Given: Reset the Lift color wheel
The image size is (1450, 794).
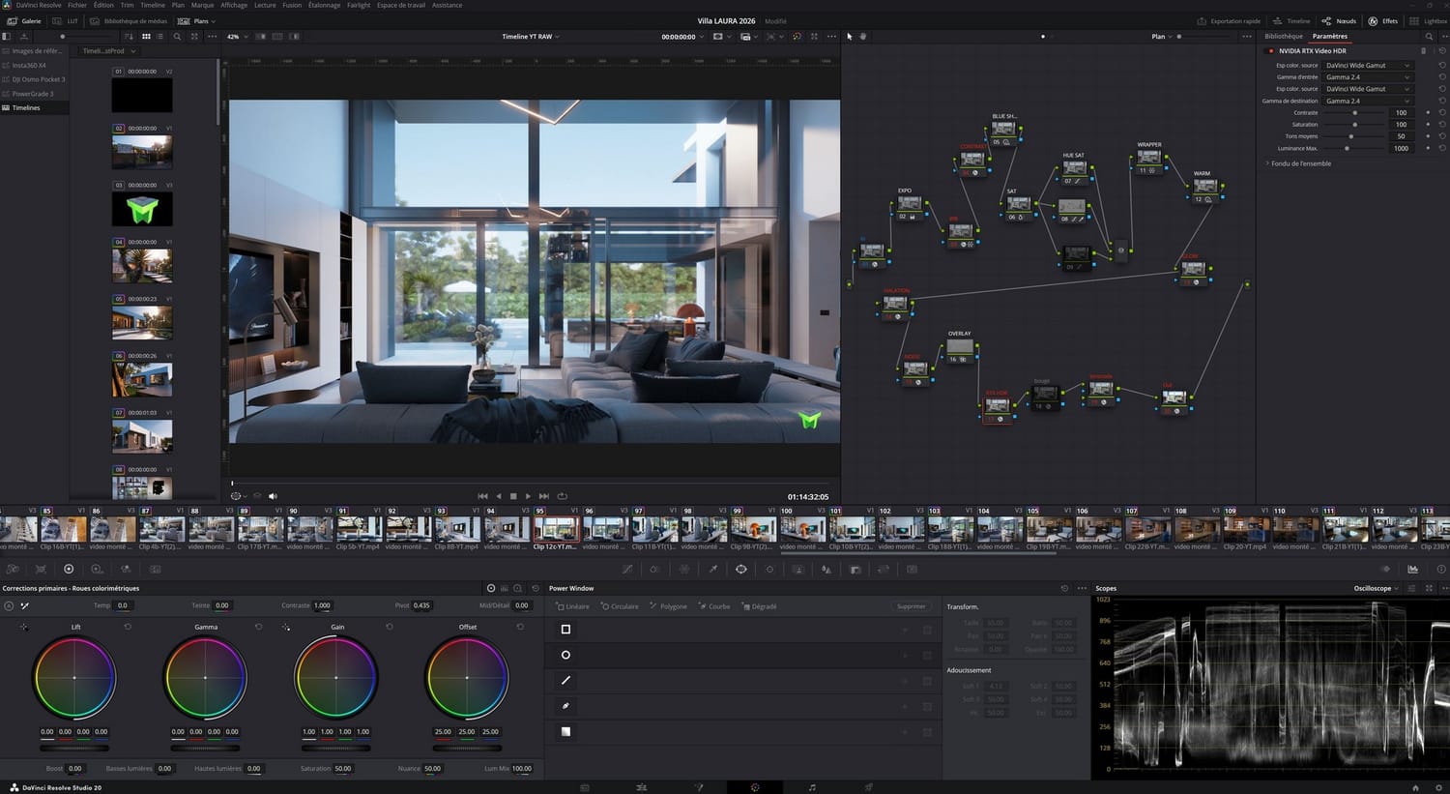Looking at the screenshot, I should coord(128,627).
